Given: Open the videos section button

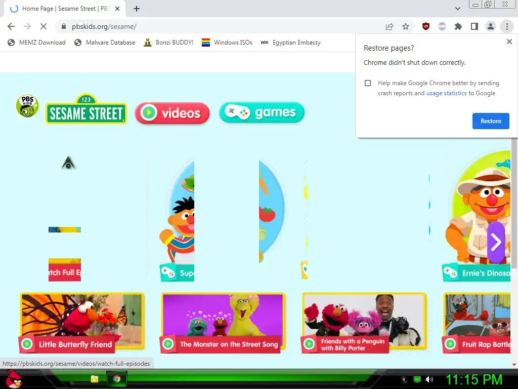Looking at the screenshot, I should click(x=172, y=113).
